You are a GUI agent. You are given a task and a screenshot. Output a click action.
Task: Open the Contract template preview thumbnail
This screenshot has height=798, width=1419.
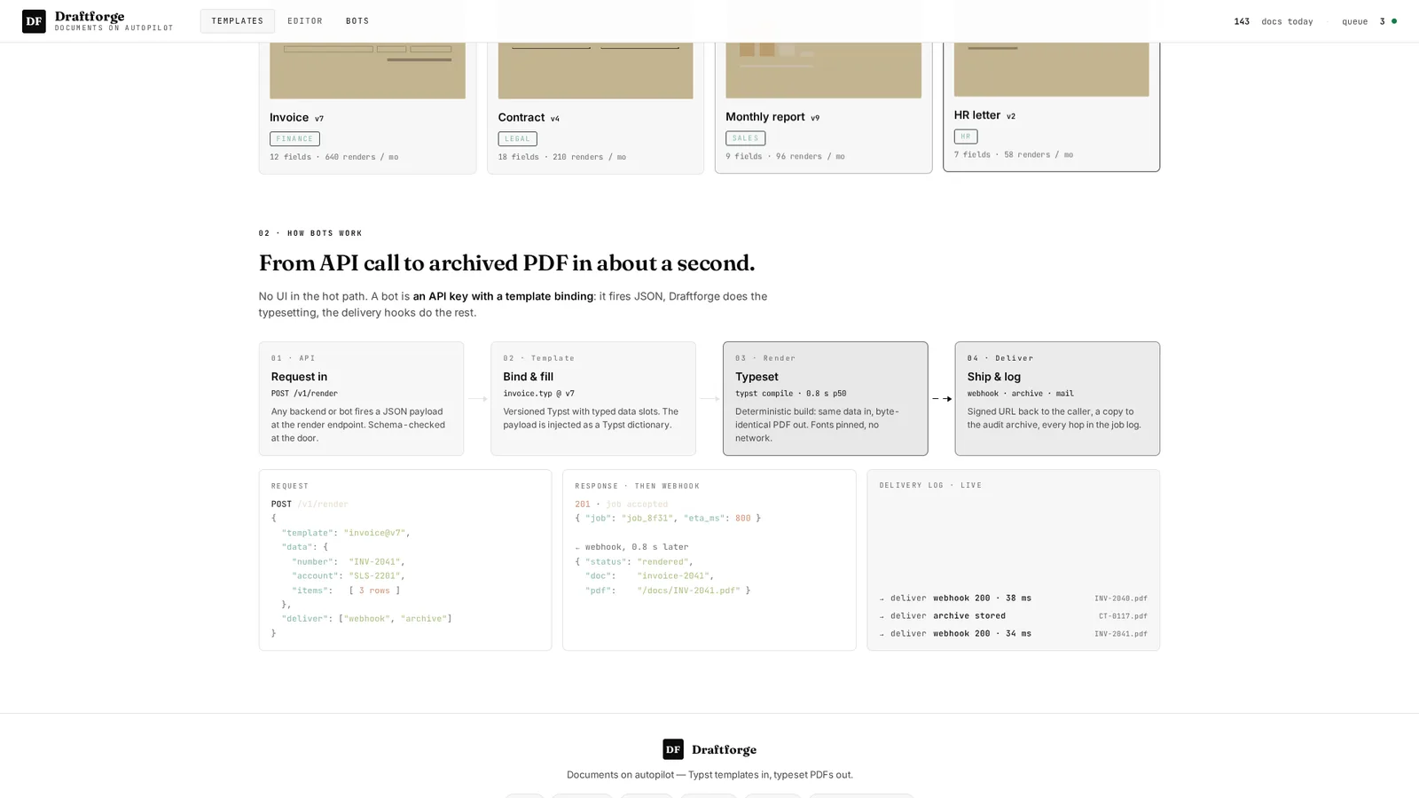595,69
